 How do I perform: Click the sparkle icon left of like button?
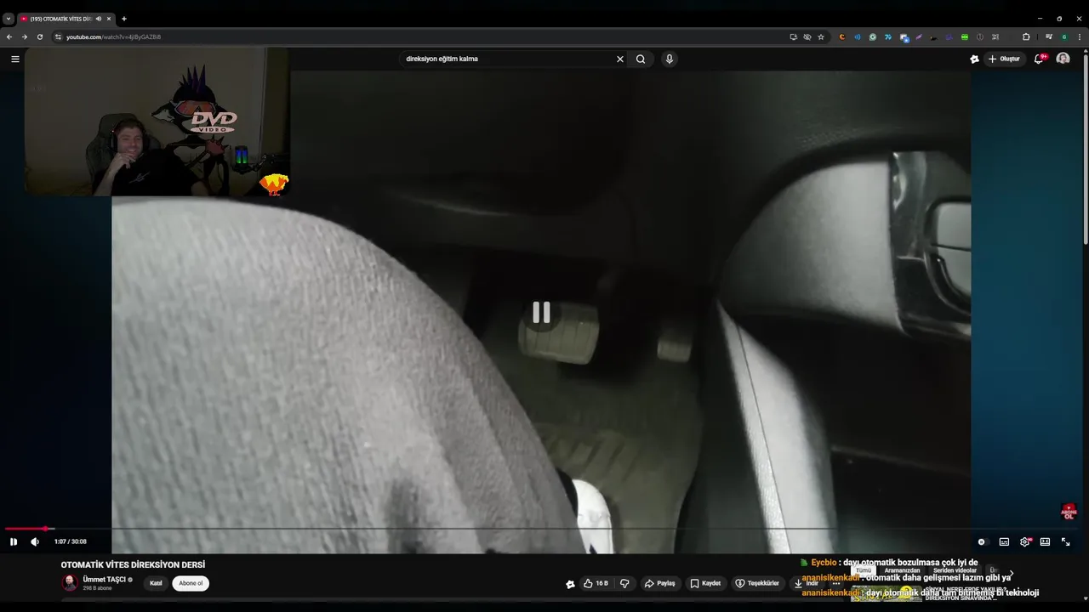[x=570, y=584]
